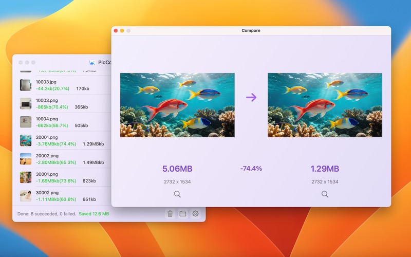Click the Done: 8 succeeded status text
The height and width of the screenshot is (257, 411).
[47, 214]
